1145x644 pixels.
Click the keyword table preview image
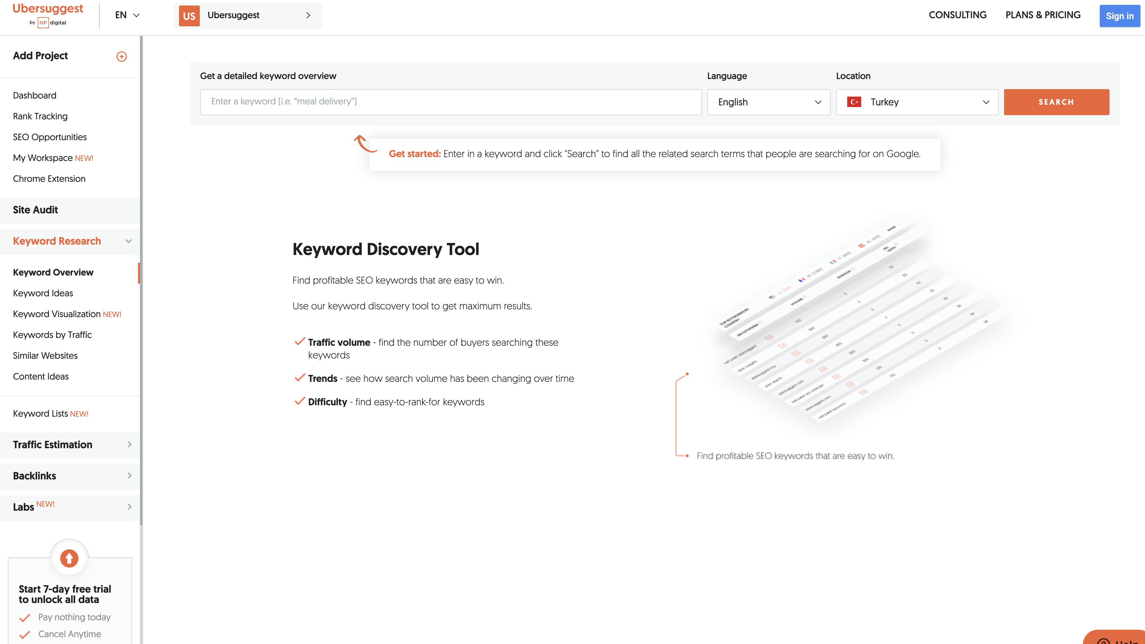tap(862, 322)
